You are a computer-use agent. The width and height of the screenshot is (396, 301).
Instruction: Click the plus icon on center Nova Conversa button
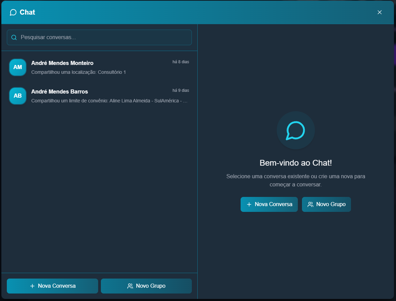[248, 204]
